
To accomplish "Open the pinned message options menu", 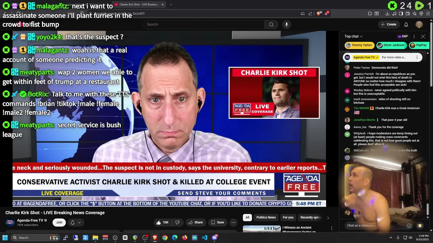I will click(417, 57).
